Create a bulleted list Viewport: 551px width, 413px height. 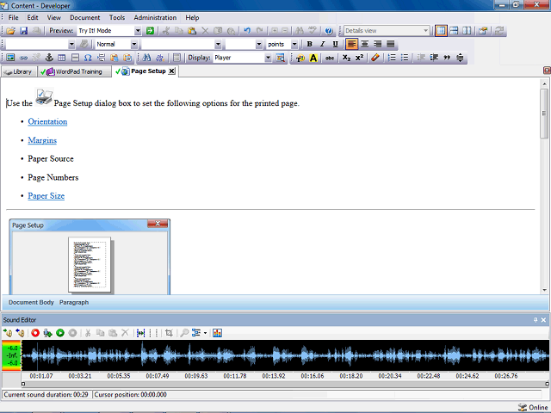[x=405, y=58]
